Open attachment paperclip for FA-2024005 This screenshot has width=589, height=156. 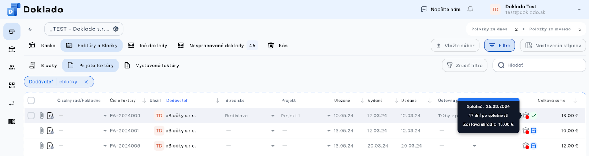point(42,146)
